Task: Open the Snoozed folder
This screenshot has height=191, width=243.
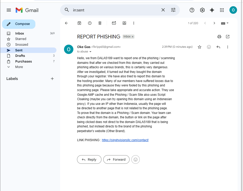Action: [x=29, y=44]
